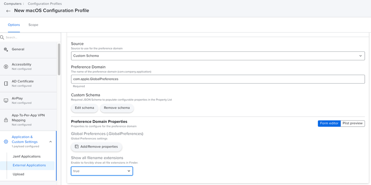The width and height of the screenshot is (371, 185).
Task: Select the General gear icon
Action: (6, 50)
